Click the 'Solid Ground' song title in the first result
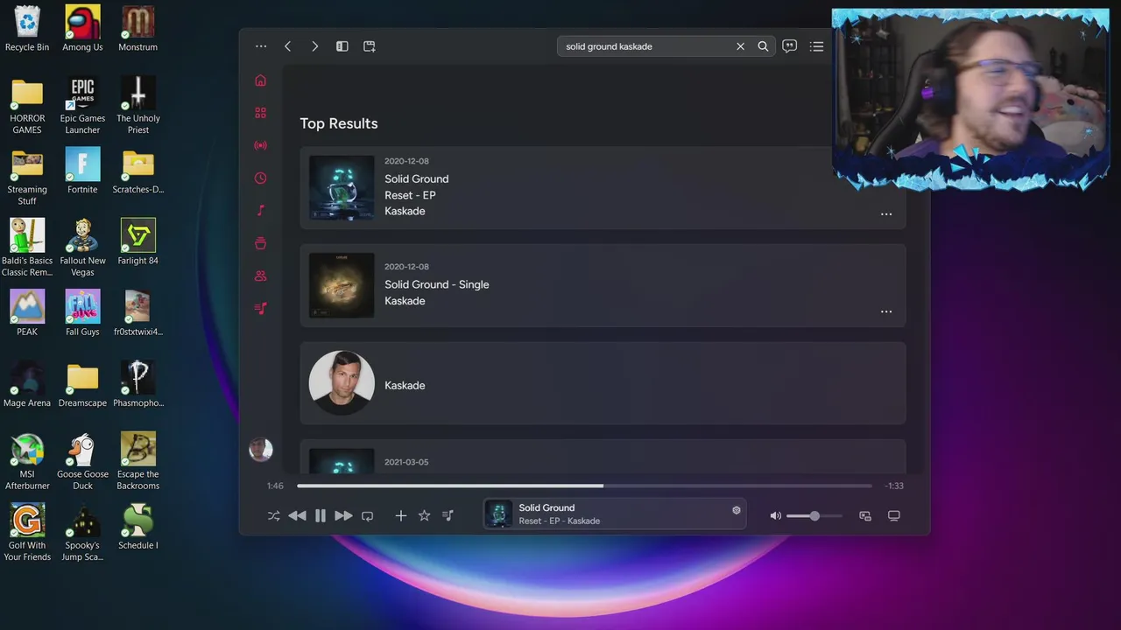 (417, 178)
